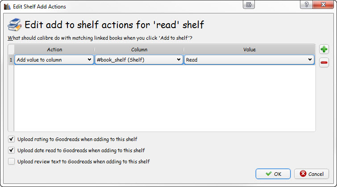Open the 'Add value to column' action dropdown
The height and width of the screenshot is (187, 337).
(x=54, y=60)
